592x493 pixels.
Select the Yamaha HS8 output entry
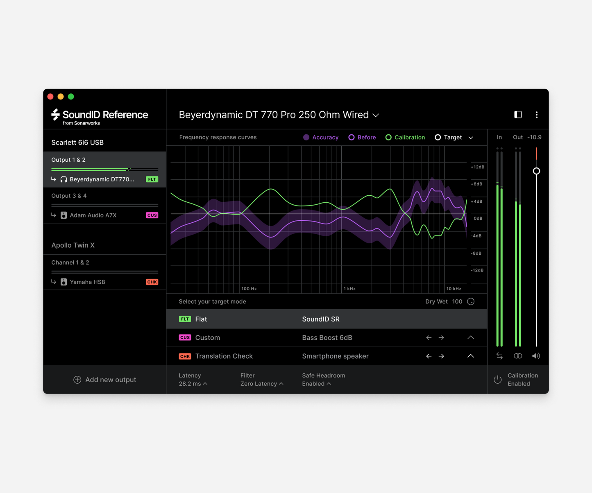pyautogui.click(x=87, y=282)
